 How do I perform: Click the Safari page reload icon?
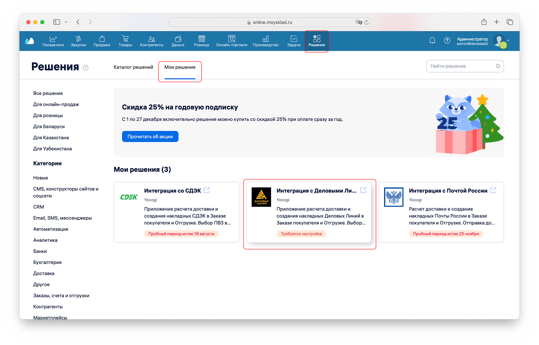click(366, 22)
